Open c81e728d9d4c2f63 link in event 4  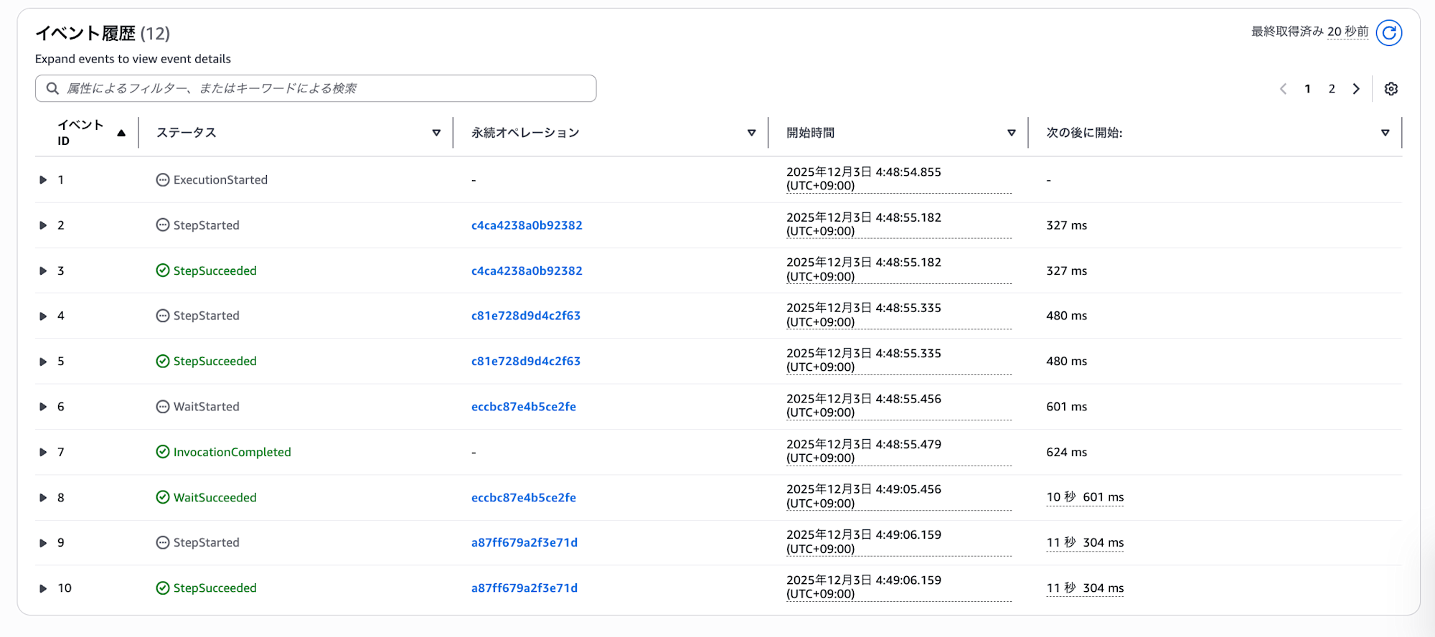[x=526, y=316]
